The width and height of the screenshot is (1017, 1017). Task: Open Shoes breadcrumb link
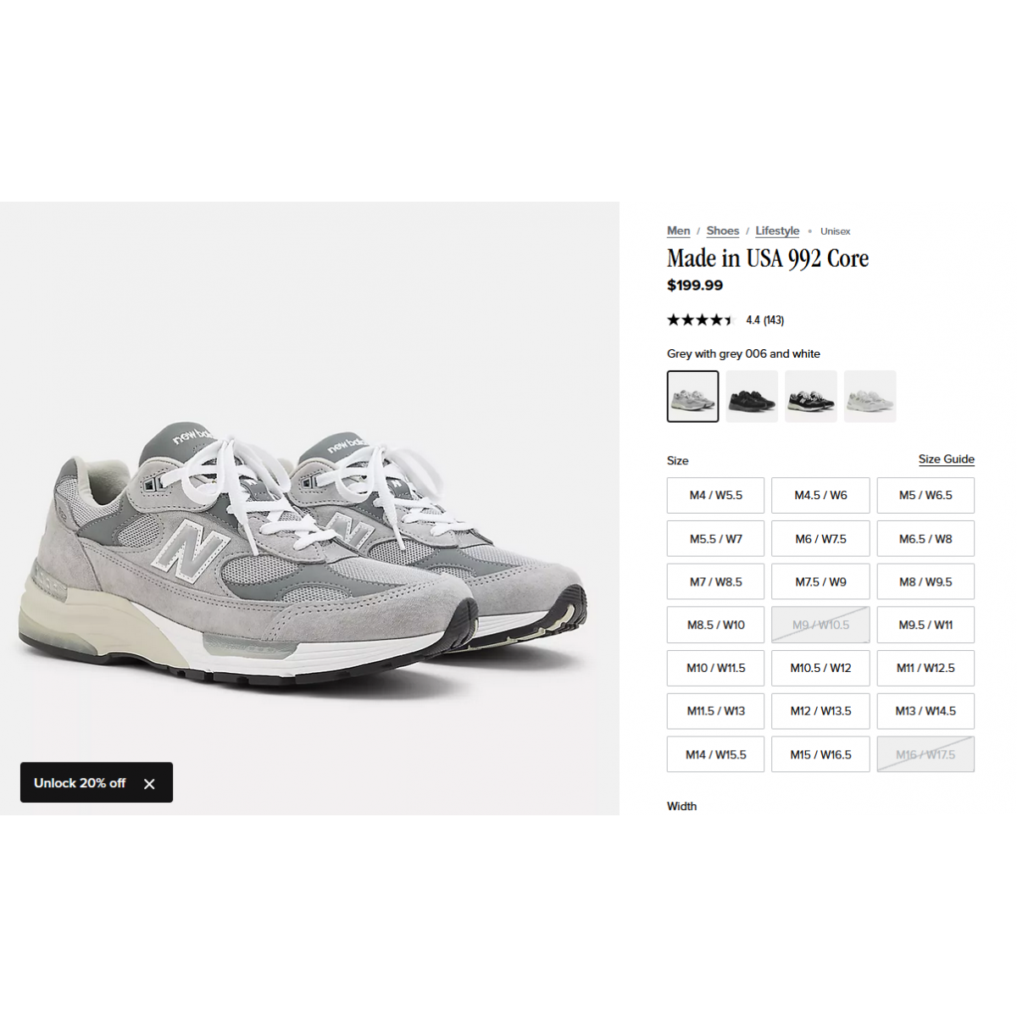(x=723, y=231)
